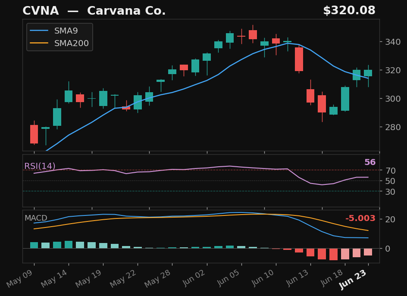This screenshot has height=296, width=407.
Task: Click the tallest red MACD histogram bar
Action: (x=334, y=254)
